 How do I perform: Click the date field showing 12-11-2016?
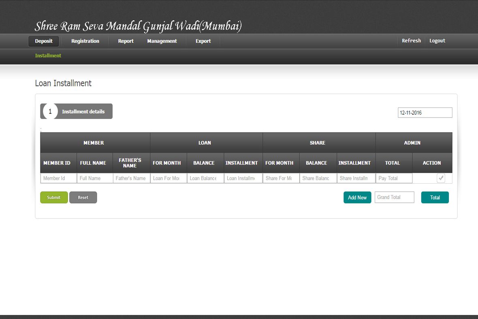pos(425,113)
